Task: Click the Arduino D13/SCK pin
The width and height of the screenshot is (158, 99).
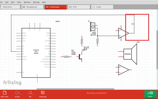Action: click(53, 67)
